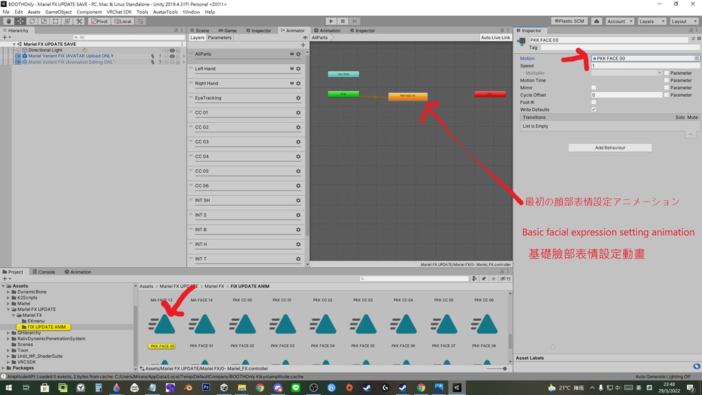Viewport: 702px width, 395px height.
Task: Select the Scale tool in toolbar
Action: [x=43, y=21]
